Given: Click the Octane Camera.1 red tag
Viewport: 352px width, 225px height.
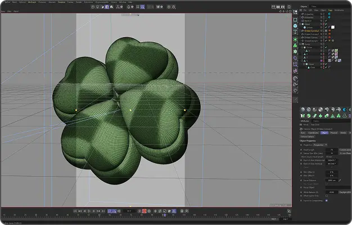Looking at the screenshot, I should 330,34.
